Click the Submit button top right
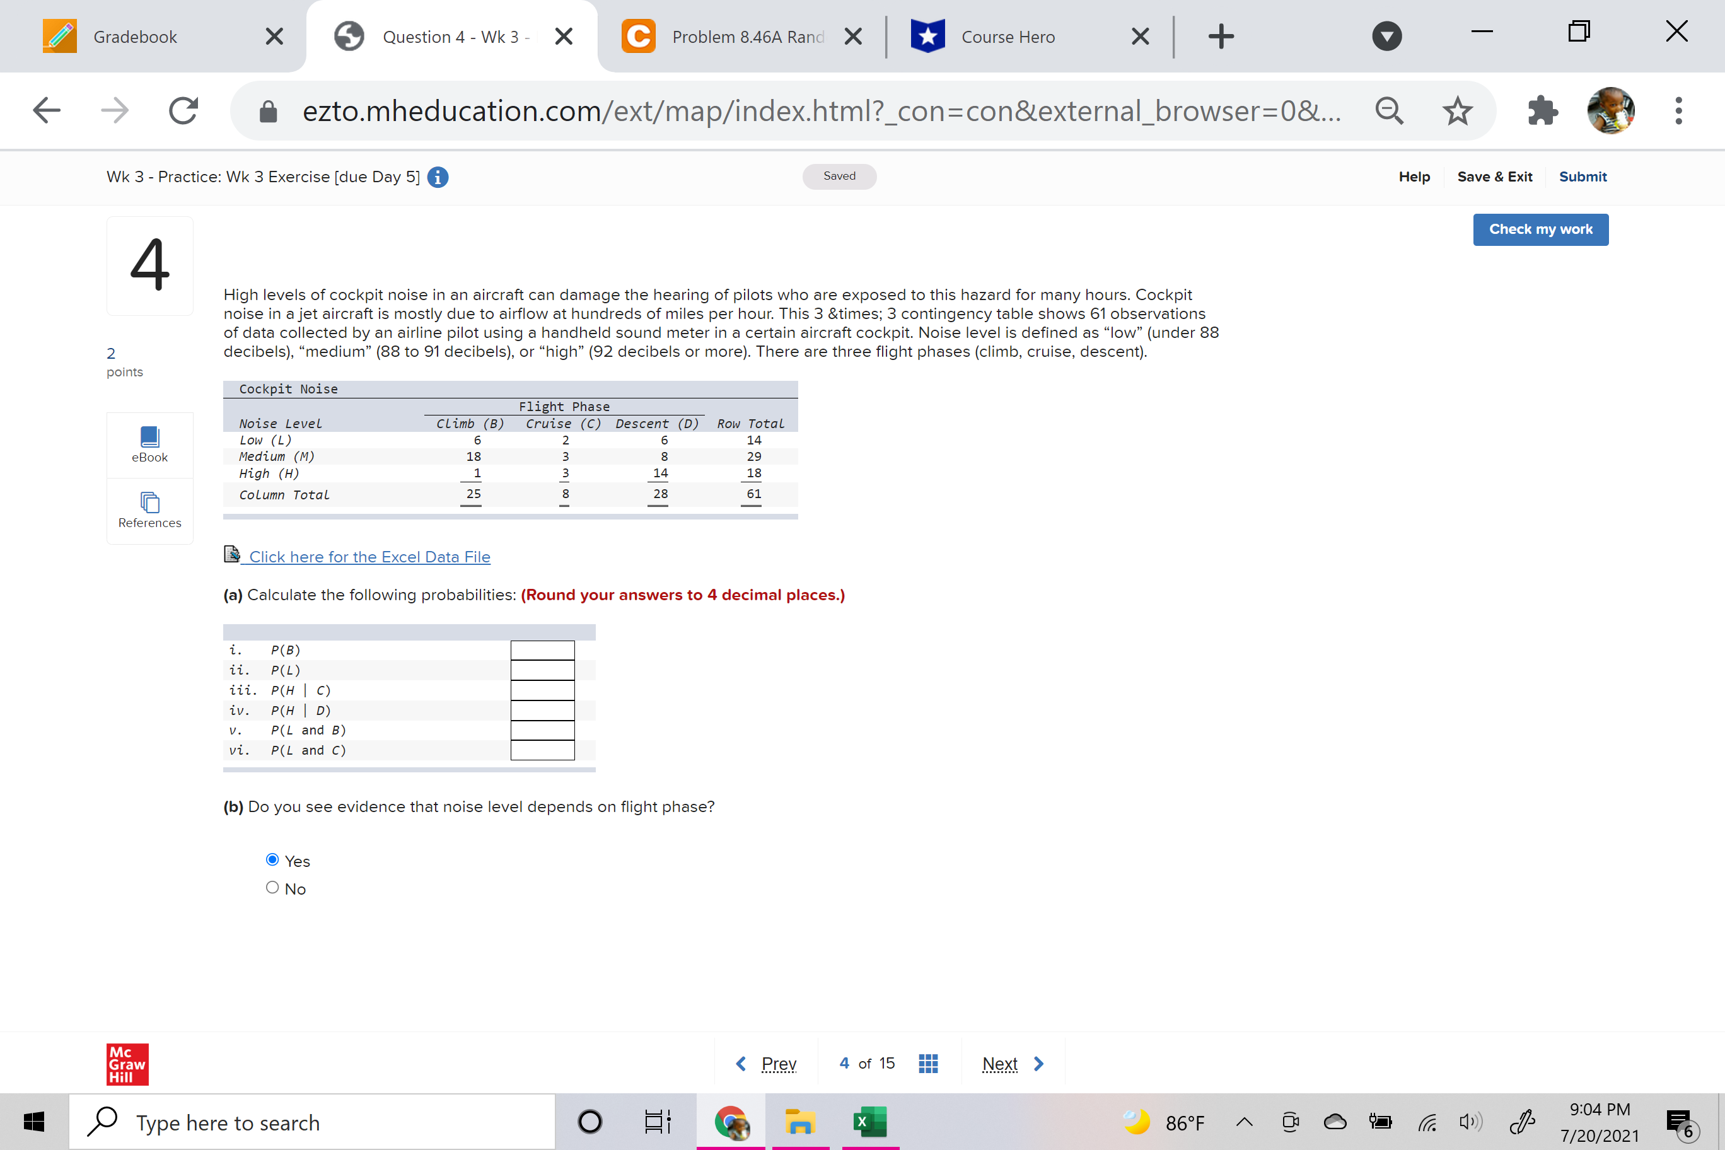Image resolution: width=1725 pixels, height=1150 pixels. [1580, 176]
